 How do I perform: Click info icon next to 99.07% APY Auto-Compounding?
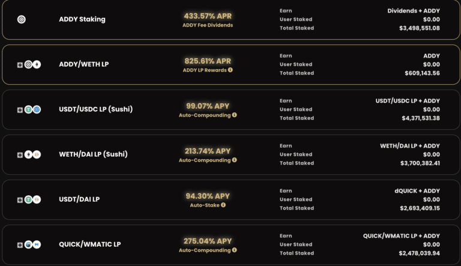[x=234, y=115]
